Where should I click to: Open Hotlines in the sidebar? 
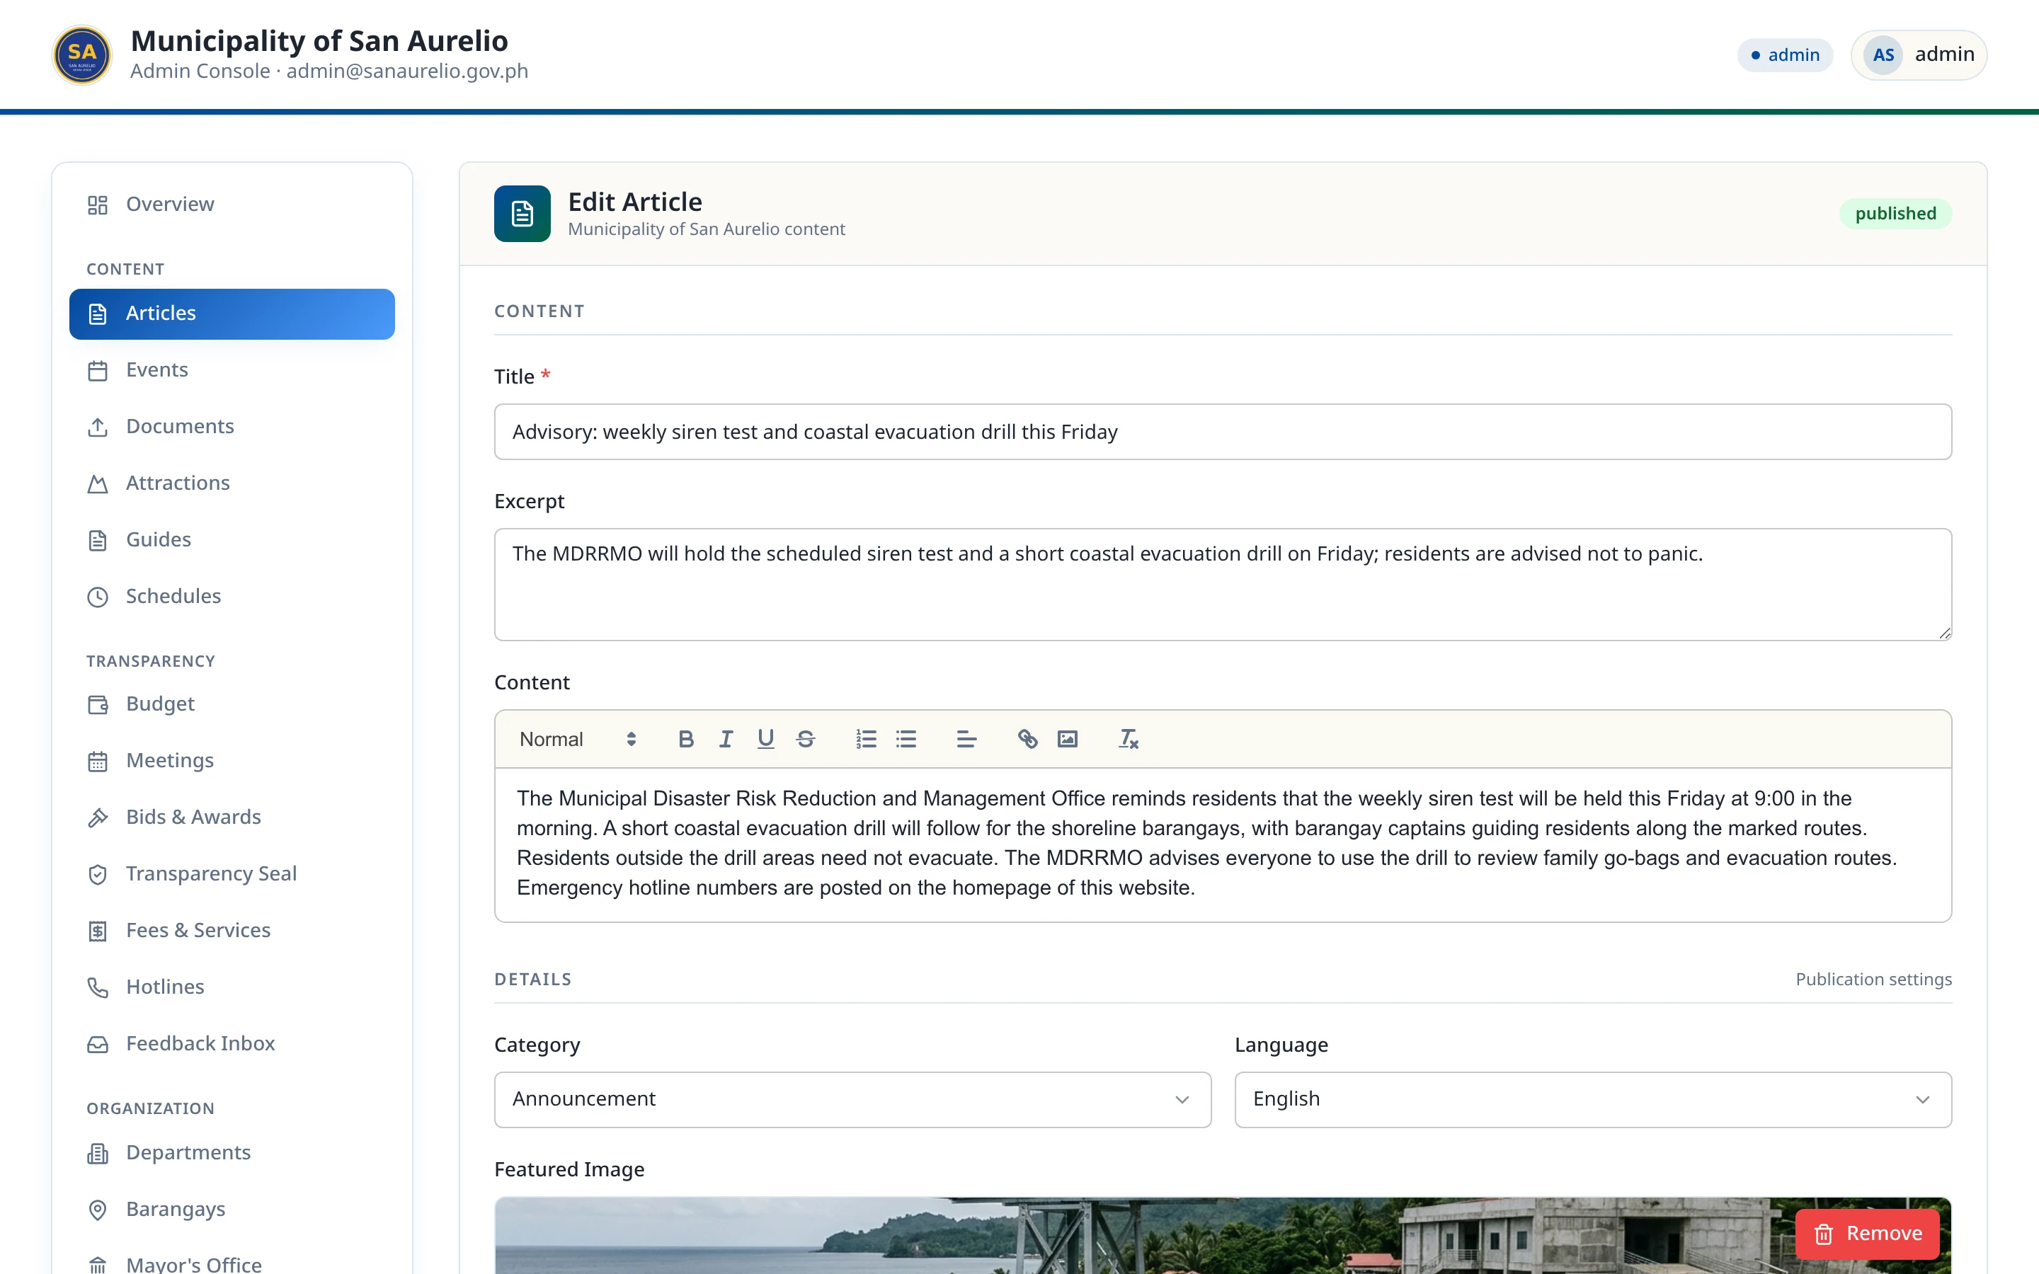(232, 987)
